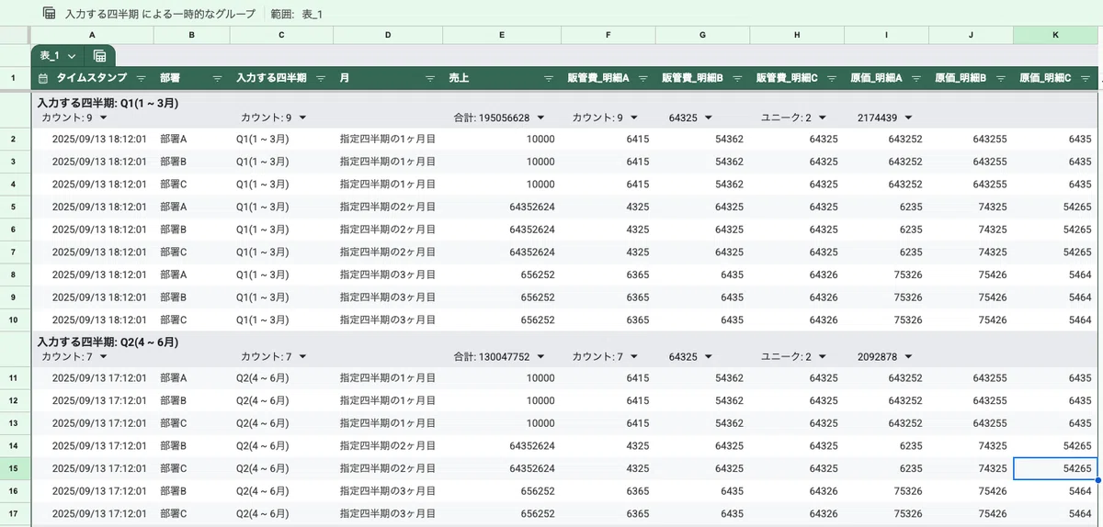Screen dimensions: 1103x527
Task: Select column H header
Action: [797, 34]
